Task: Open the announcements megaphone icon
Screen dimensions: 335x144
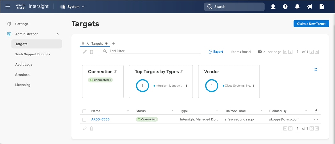Action: (x=309, y=7)
